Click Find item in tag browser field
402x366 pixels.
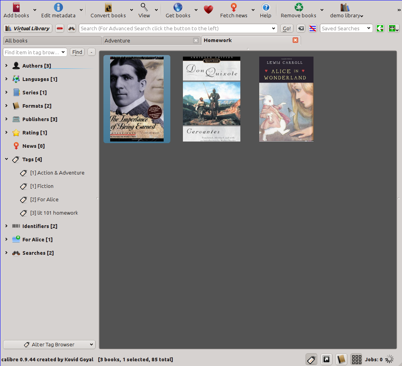35,52
